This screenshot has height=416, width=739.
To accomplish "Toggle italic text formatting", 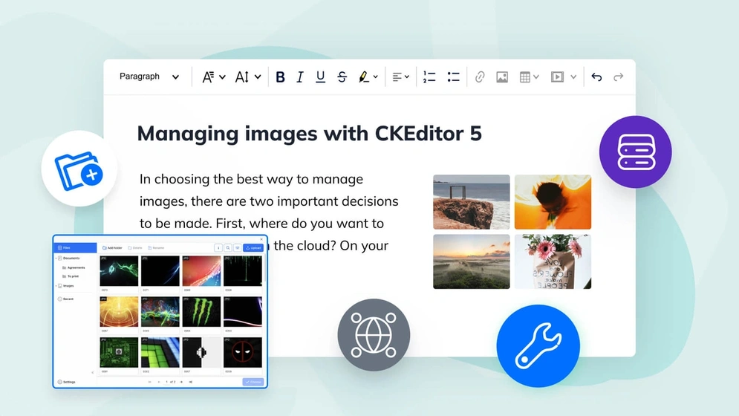I will tap(300, 77).
